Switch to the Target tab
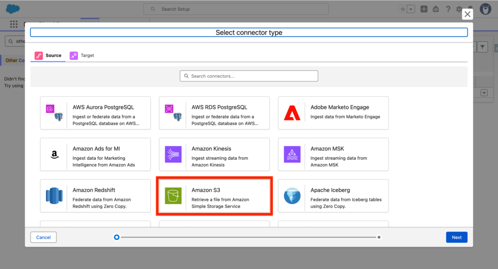This screenshot has height=269, width=498. pos(82,55)
